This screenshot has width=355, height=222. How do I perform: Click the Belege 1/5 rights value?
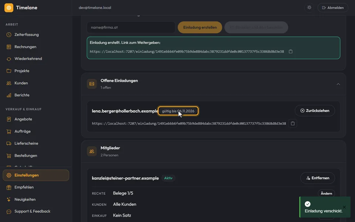click(x=123, y=193)
